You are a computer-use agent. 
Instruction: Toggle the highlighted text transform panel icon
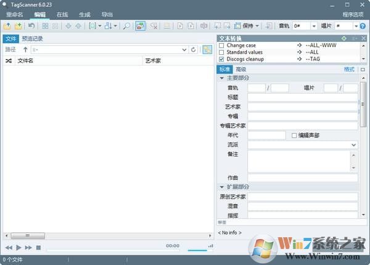140,26
